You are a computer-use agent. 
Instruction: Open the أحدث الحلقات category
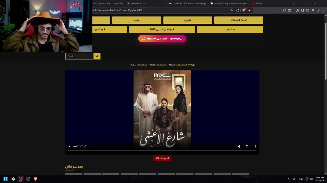[239, 20]
